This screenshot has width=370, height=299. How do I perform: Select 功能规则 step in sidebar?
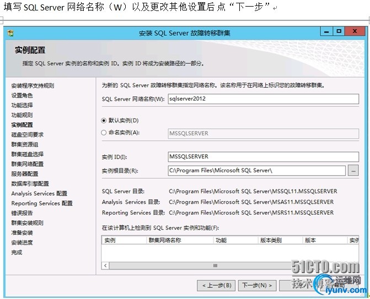coord(22,115)
